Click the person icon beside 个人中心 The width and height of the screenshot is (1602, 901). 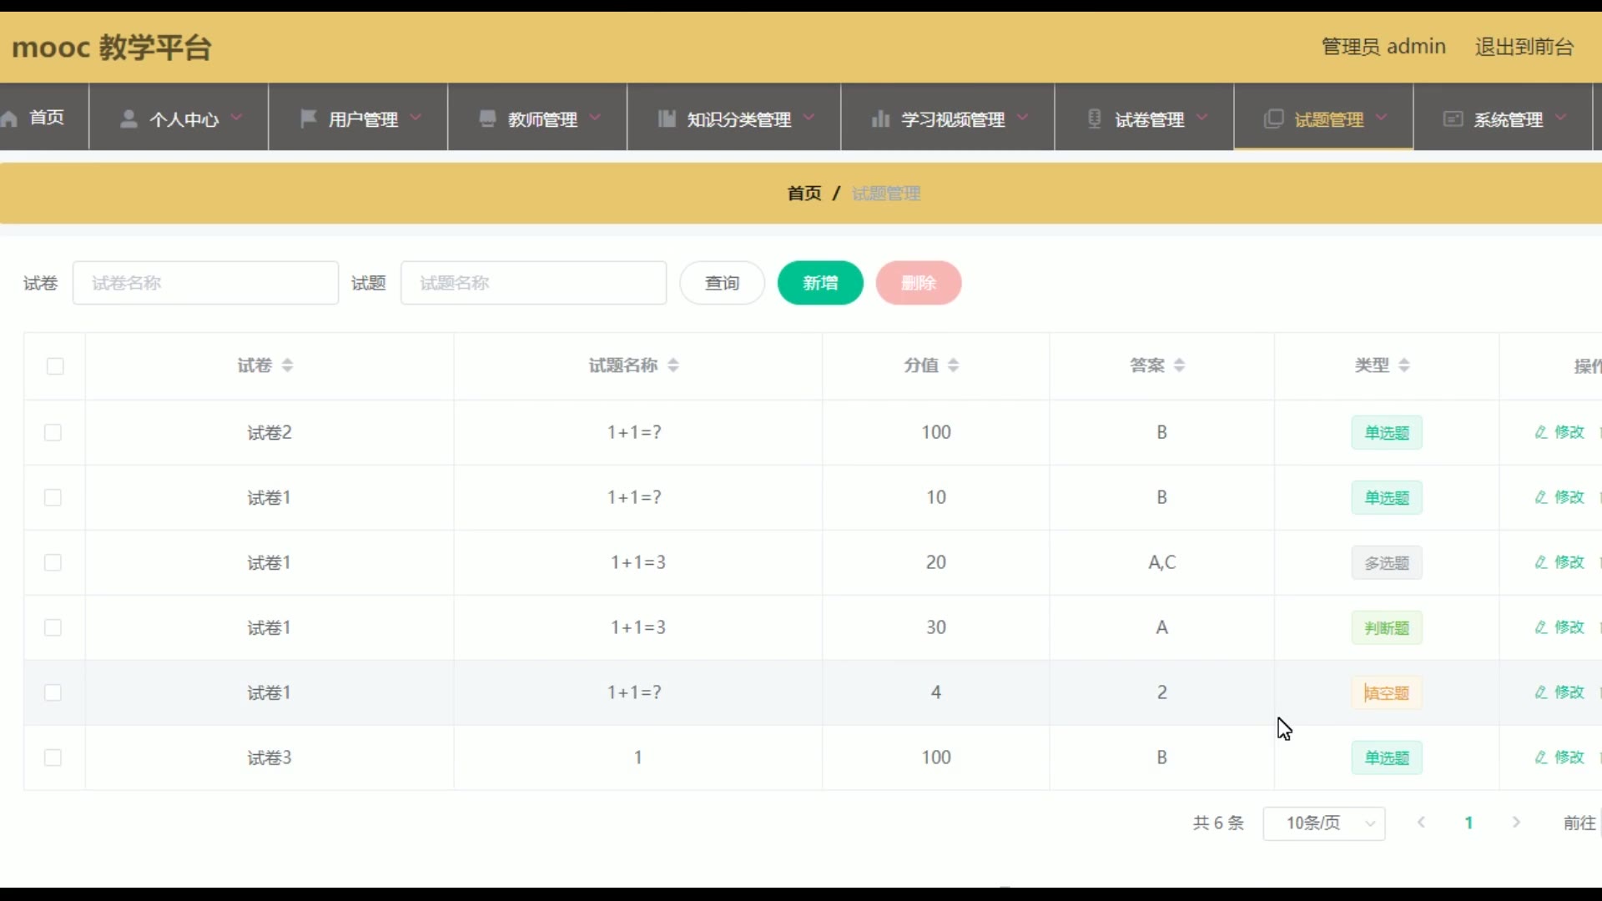[128, 119]
